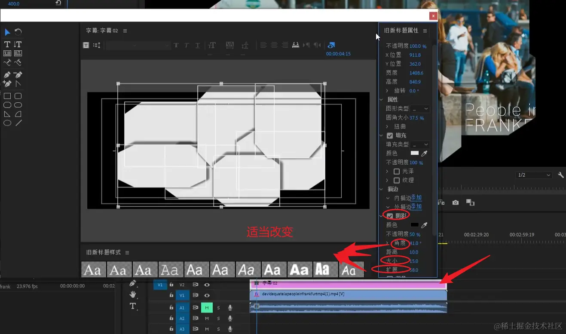Select the timeline Type tool
566x334 pixels.
(133, 306)
